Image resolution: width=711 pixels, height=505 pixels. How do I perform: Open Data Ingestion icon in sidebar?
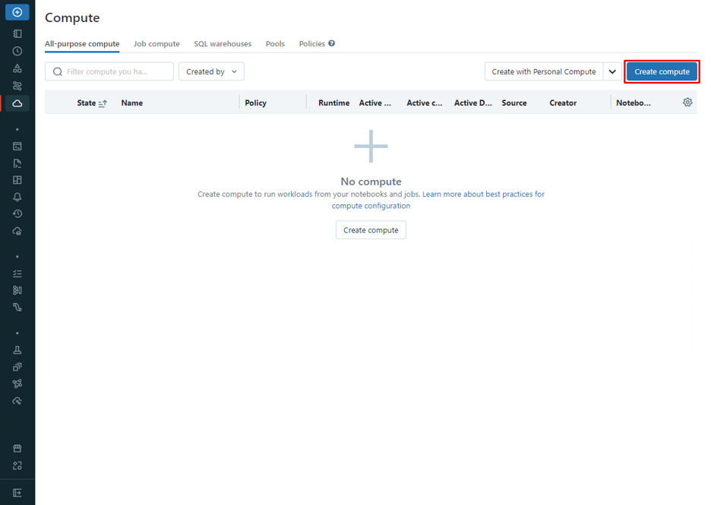click(x=17, y=290)
